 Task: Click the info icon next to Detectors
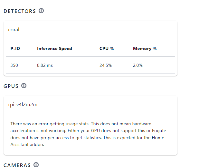tap(41, 11)
